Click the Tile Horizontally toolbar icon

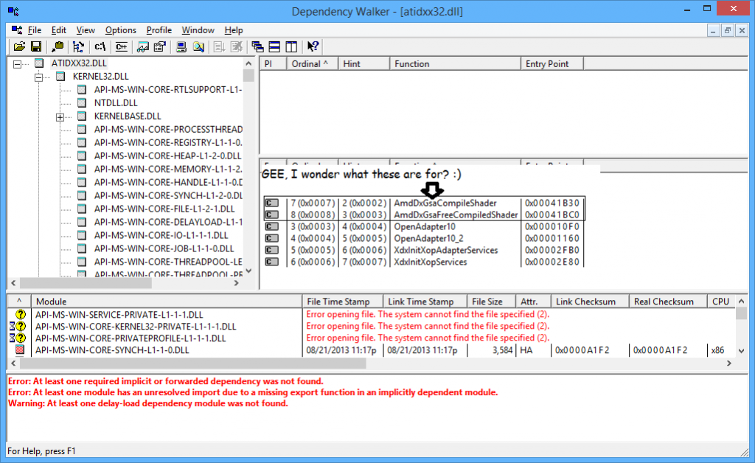click(x=274, y=46)
